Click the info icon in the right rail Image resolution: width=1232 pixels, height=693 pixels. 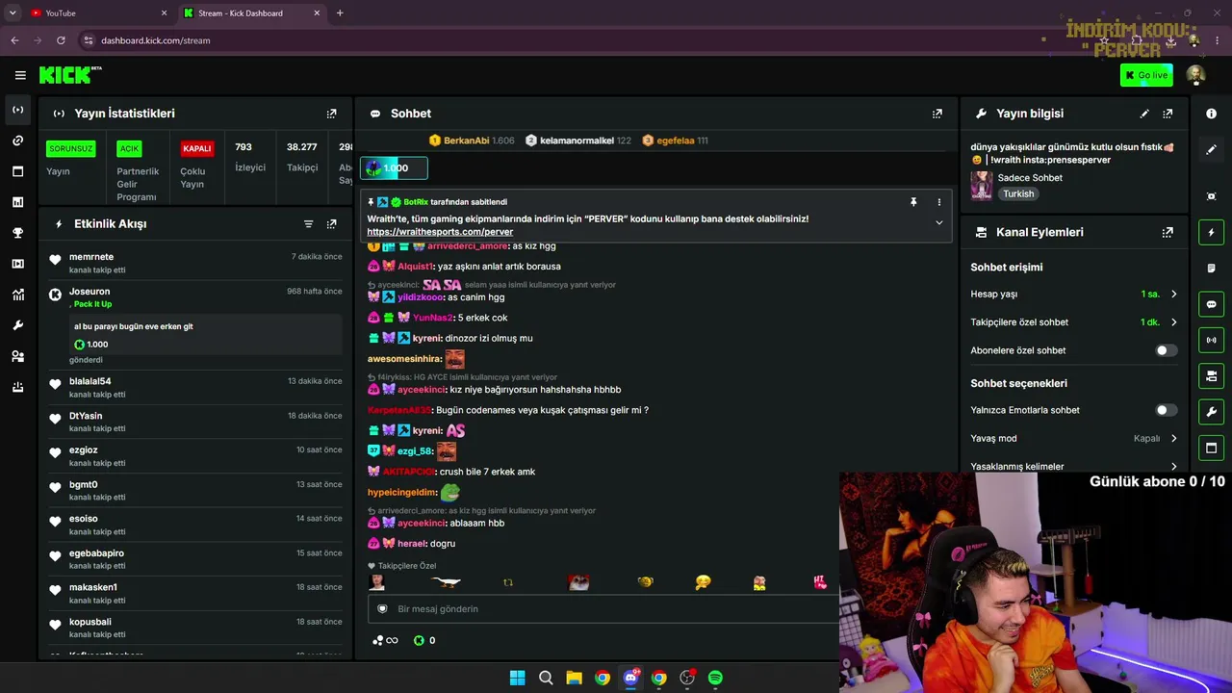coord(1211,114)
